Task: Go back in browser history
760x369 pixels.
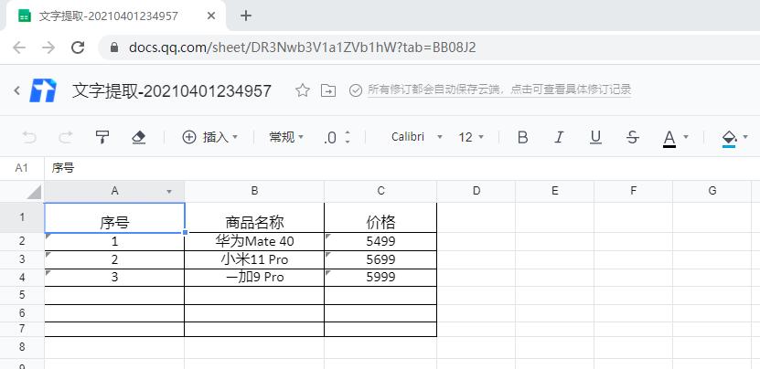Action: (19, 47)
